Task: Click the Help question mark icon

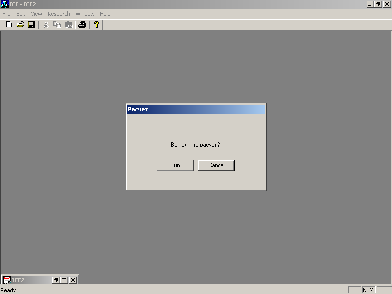Action: [x=96, y=24]
